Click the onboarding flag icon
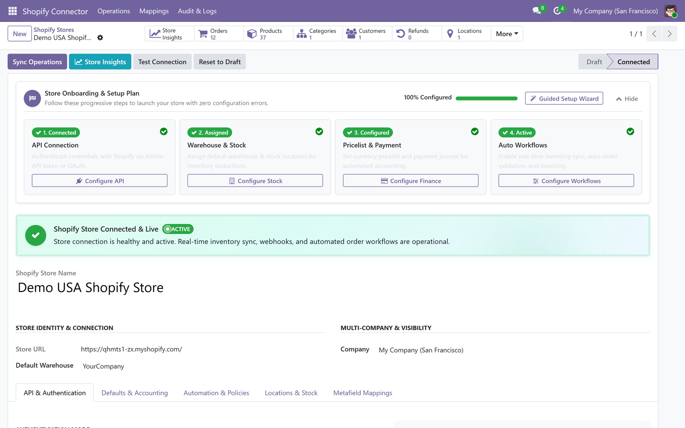 [x=32, y=98]
